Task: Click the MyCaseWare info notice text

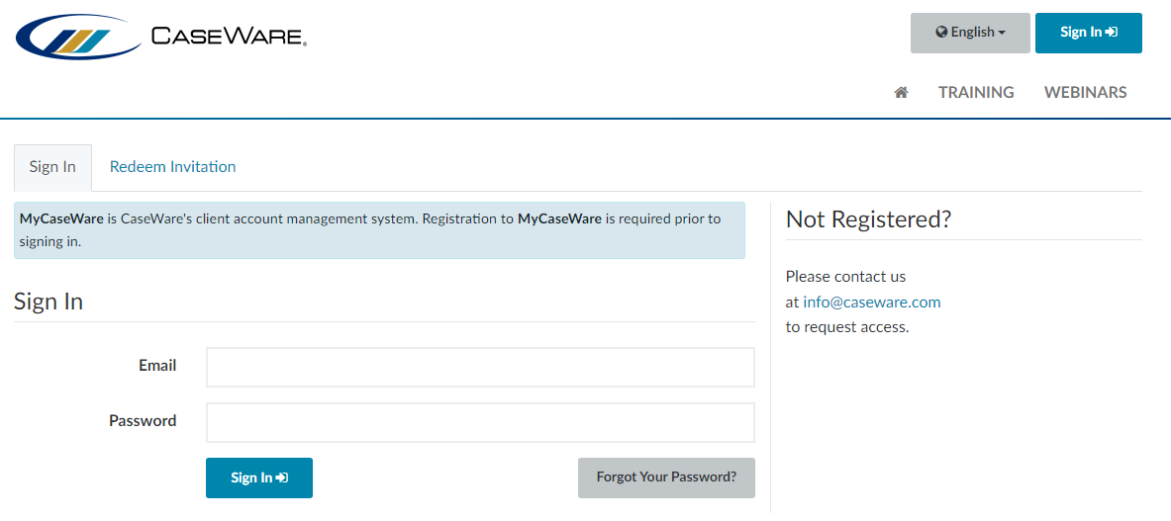Action: point(379,230)
